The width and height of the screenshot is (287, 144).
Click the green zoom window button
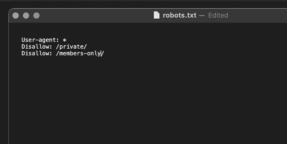click(x=36, y=16)
